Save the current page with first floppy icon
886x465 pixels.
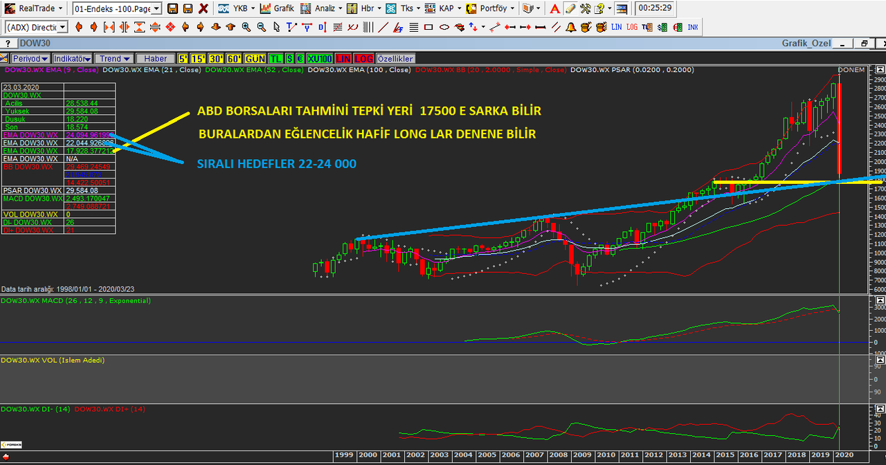pyautogui.click(x=172, y=8)
